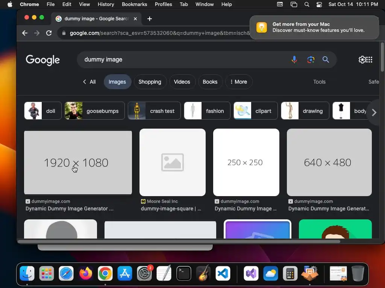The width and height of the screenshot is (385, 288).
Task: Open GarageBand from the Dock
Action: coord(203,273)
